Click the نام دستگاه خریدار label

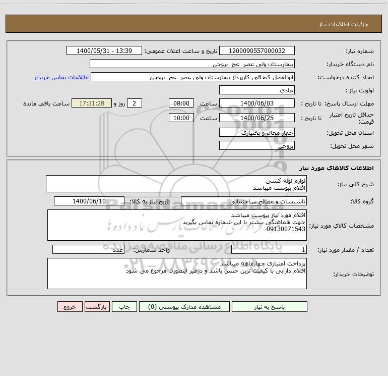[350, 65]
